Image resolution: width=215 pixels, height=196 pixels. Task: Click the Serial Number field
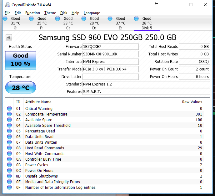click(110, 54)
